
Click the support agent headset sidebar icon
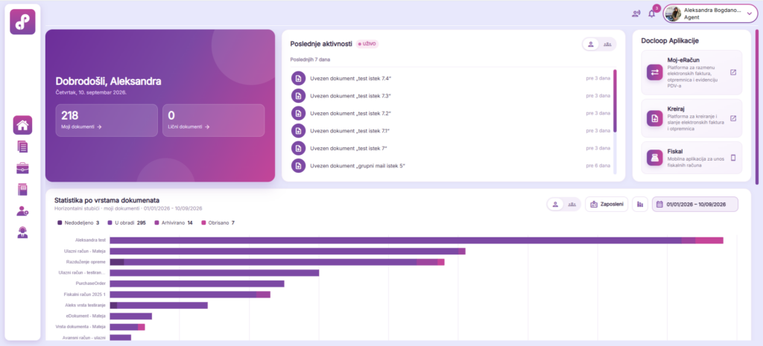pos(22,232)
